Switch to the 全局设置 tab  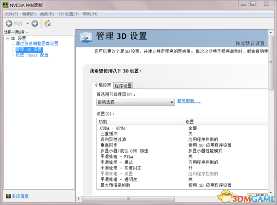tap(103, 85)
